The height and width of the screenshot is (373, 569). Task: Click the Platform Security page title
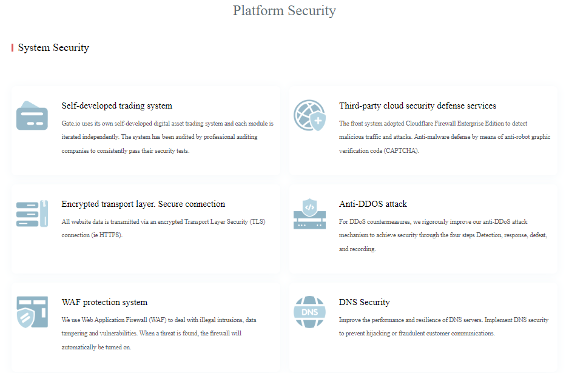tap(284, 10)
